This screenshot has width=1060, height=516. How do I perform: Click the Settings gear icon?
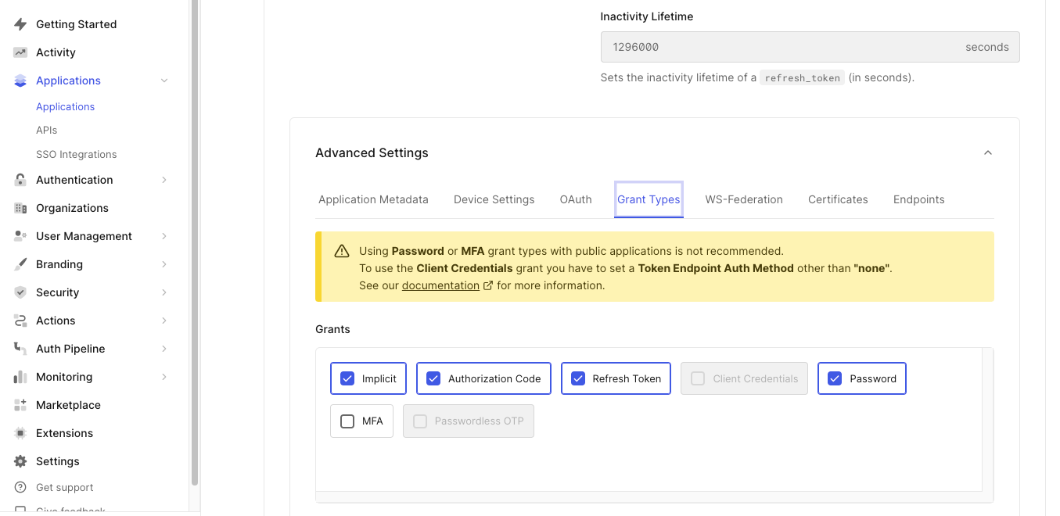20,461
